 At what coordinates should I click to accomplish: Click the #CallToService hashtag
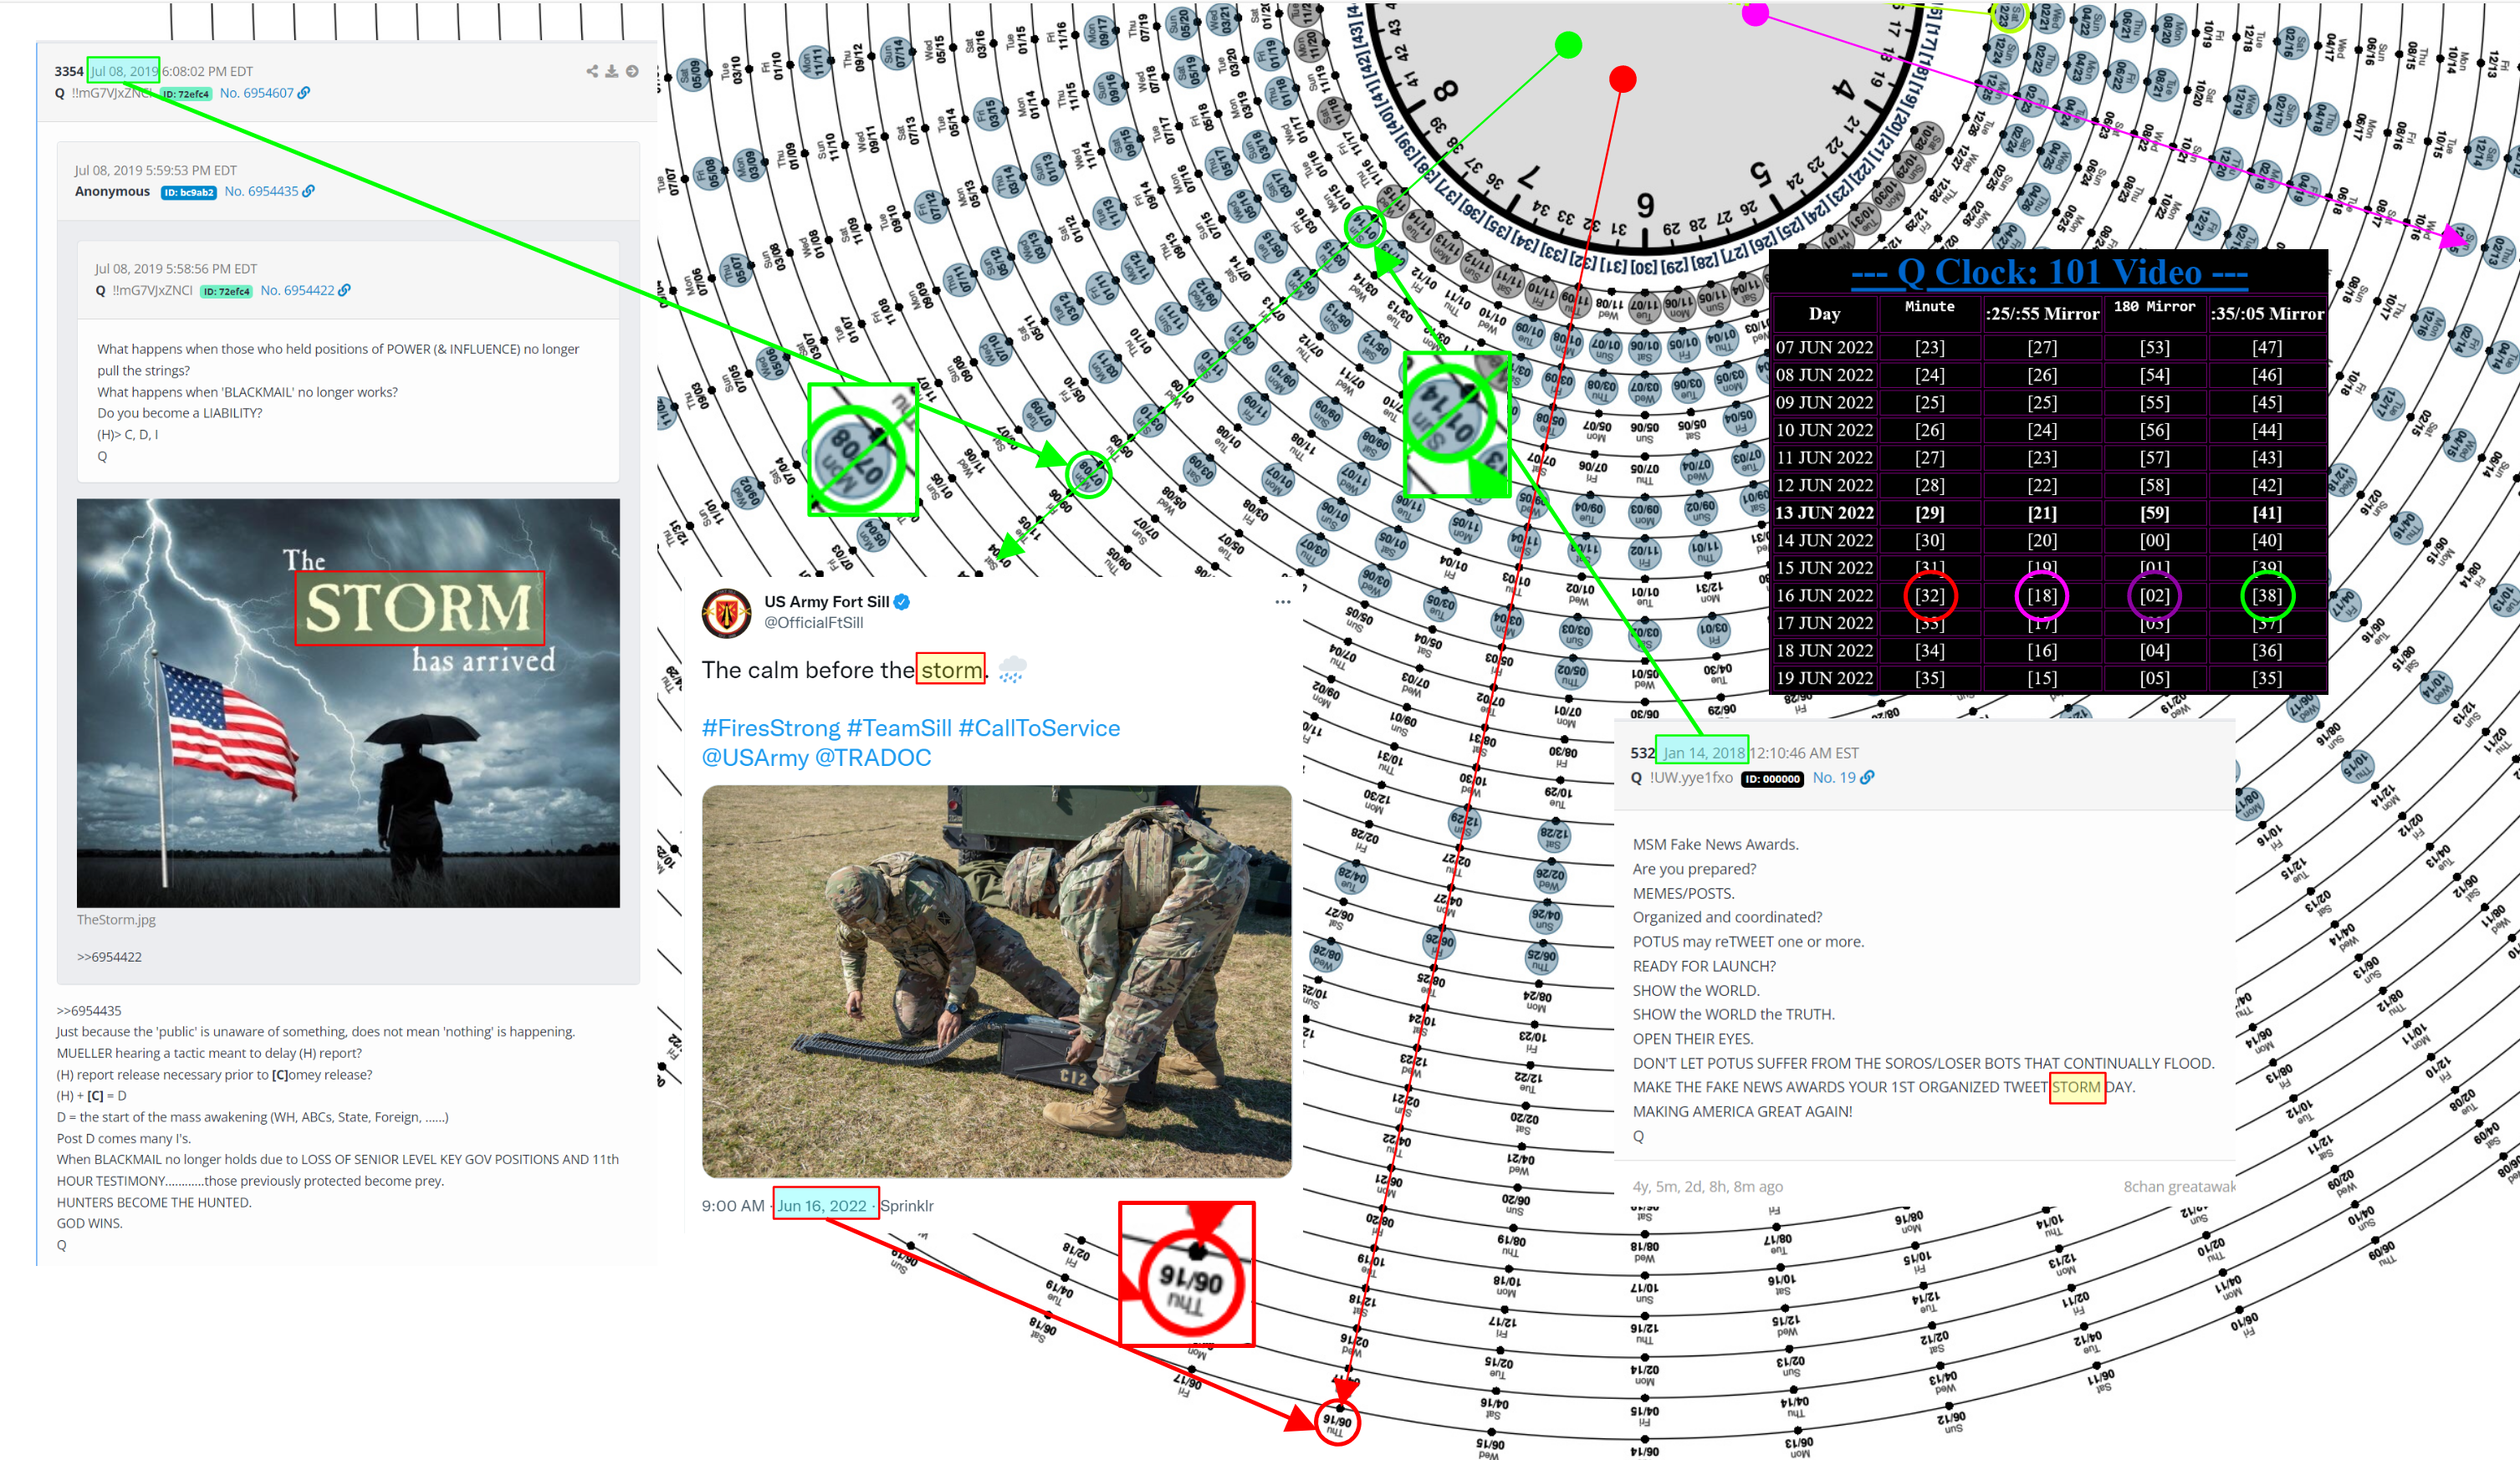[x=1039, y=728]
